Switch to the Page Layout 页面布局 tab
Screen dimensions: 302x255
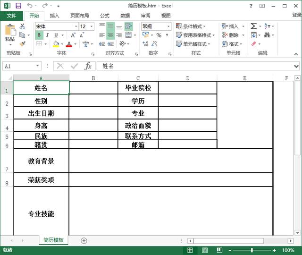(80, 16)
